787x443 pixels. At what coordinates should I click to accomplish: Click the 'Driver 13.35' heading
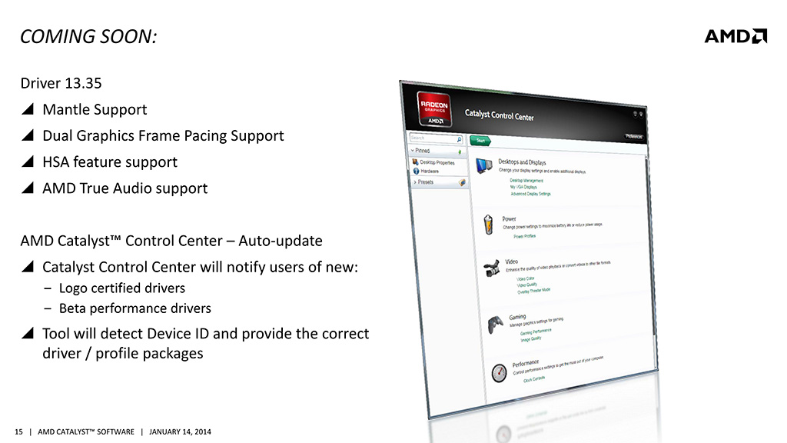(61, 83)
